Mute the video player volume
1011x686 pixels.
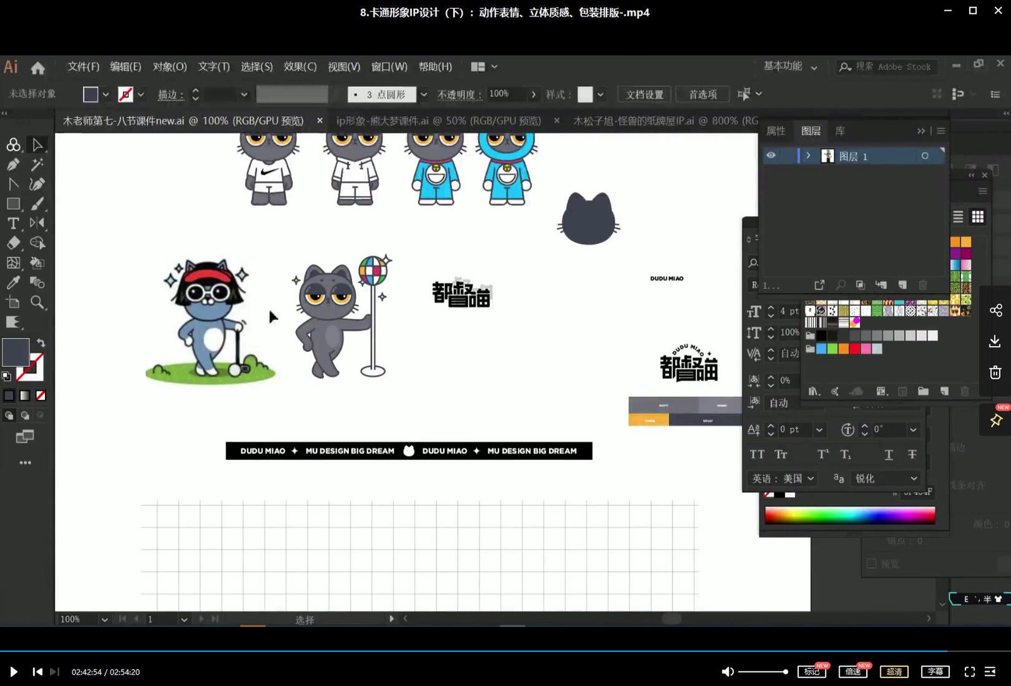click(x=727, y=671)
